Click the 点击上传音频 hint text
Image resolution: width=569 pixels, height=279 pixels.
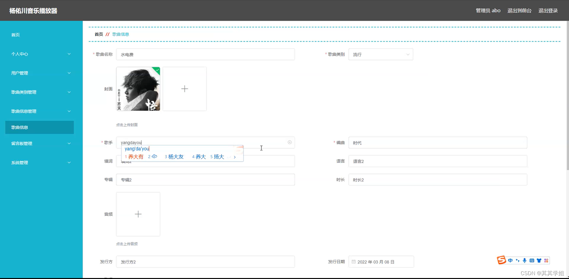pyautogui.click(x=127, y=244)
